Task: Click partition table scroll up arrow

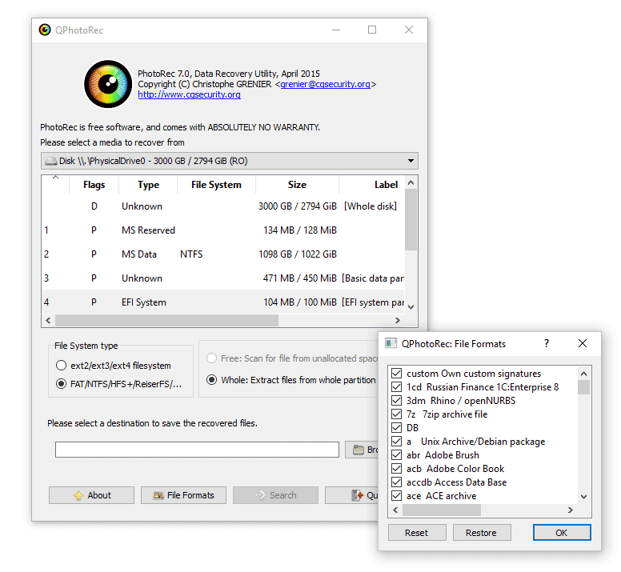Action: point(411,182)
